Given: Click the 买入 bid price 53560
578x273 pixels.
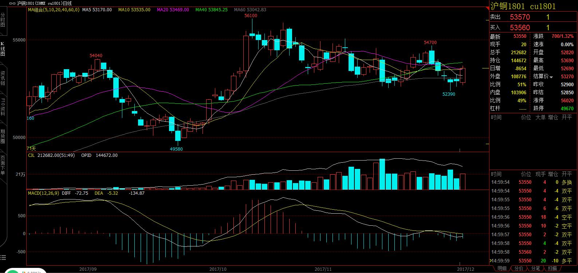Looking at the screenshot, I should [520, 28].
